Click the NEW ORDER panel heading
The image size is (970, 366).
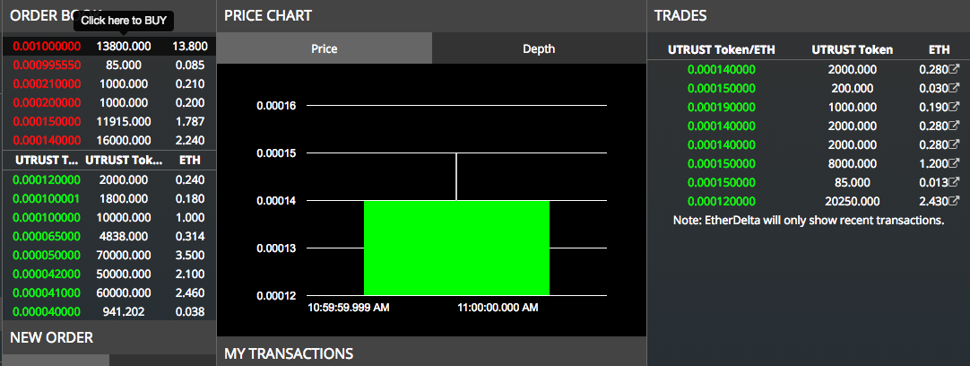[51, 337]
